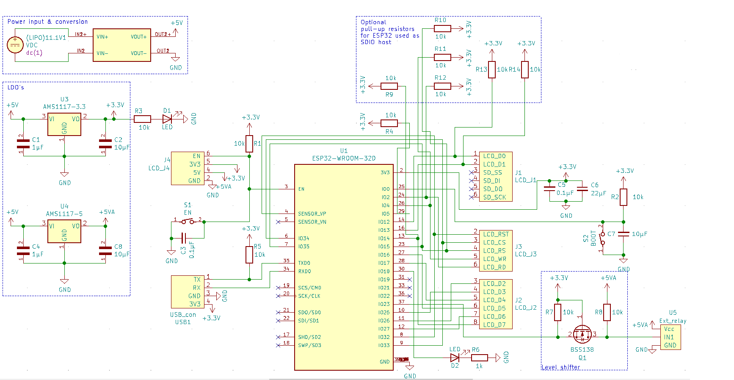
Task: Select the USB1 USB_con connector block
Action: [x=188, y=292]
